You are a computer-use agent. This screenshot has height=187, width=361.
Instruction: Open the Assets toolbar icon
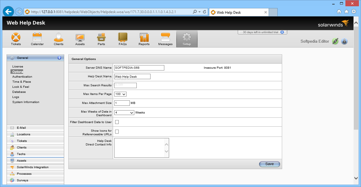point(80,39)
